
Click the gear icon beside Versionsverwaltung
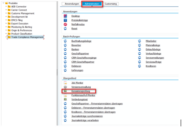tap(65, 87)
